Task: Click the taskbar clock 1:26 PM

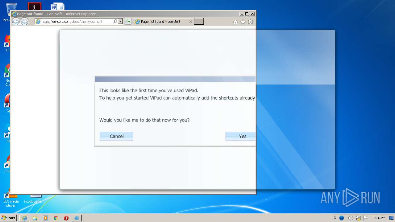Action: click(379, 218)
